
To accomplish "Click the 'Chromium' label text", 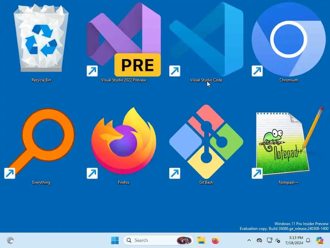I will click(x=289, y=80).
